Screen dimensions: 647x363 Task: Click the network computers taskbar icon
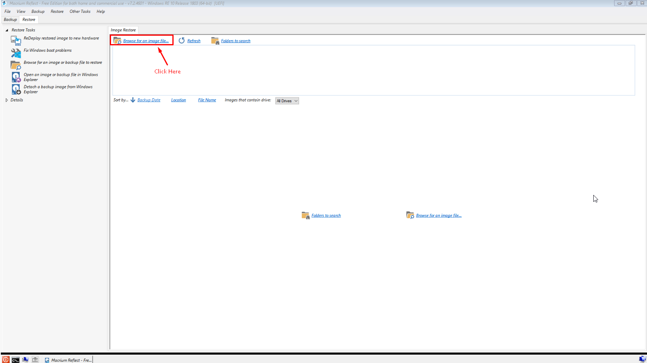coord(25,360)
